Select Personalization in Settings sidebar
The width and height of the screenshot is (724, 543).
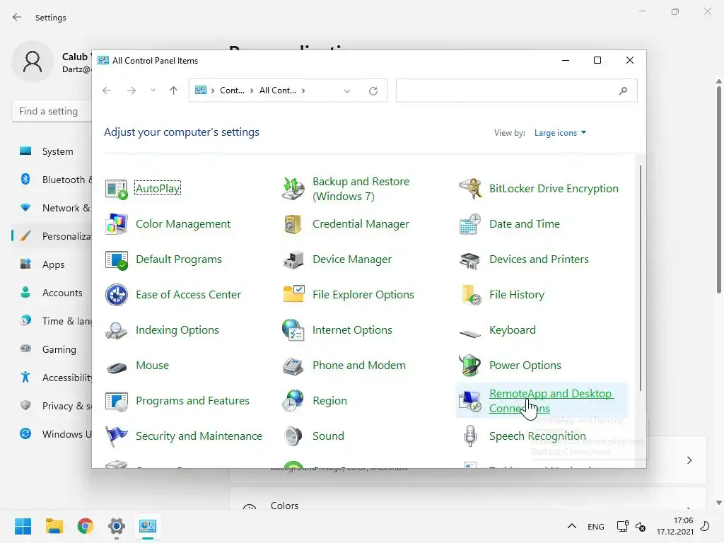[x=51, y=236]
